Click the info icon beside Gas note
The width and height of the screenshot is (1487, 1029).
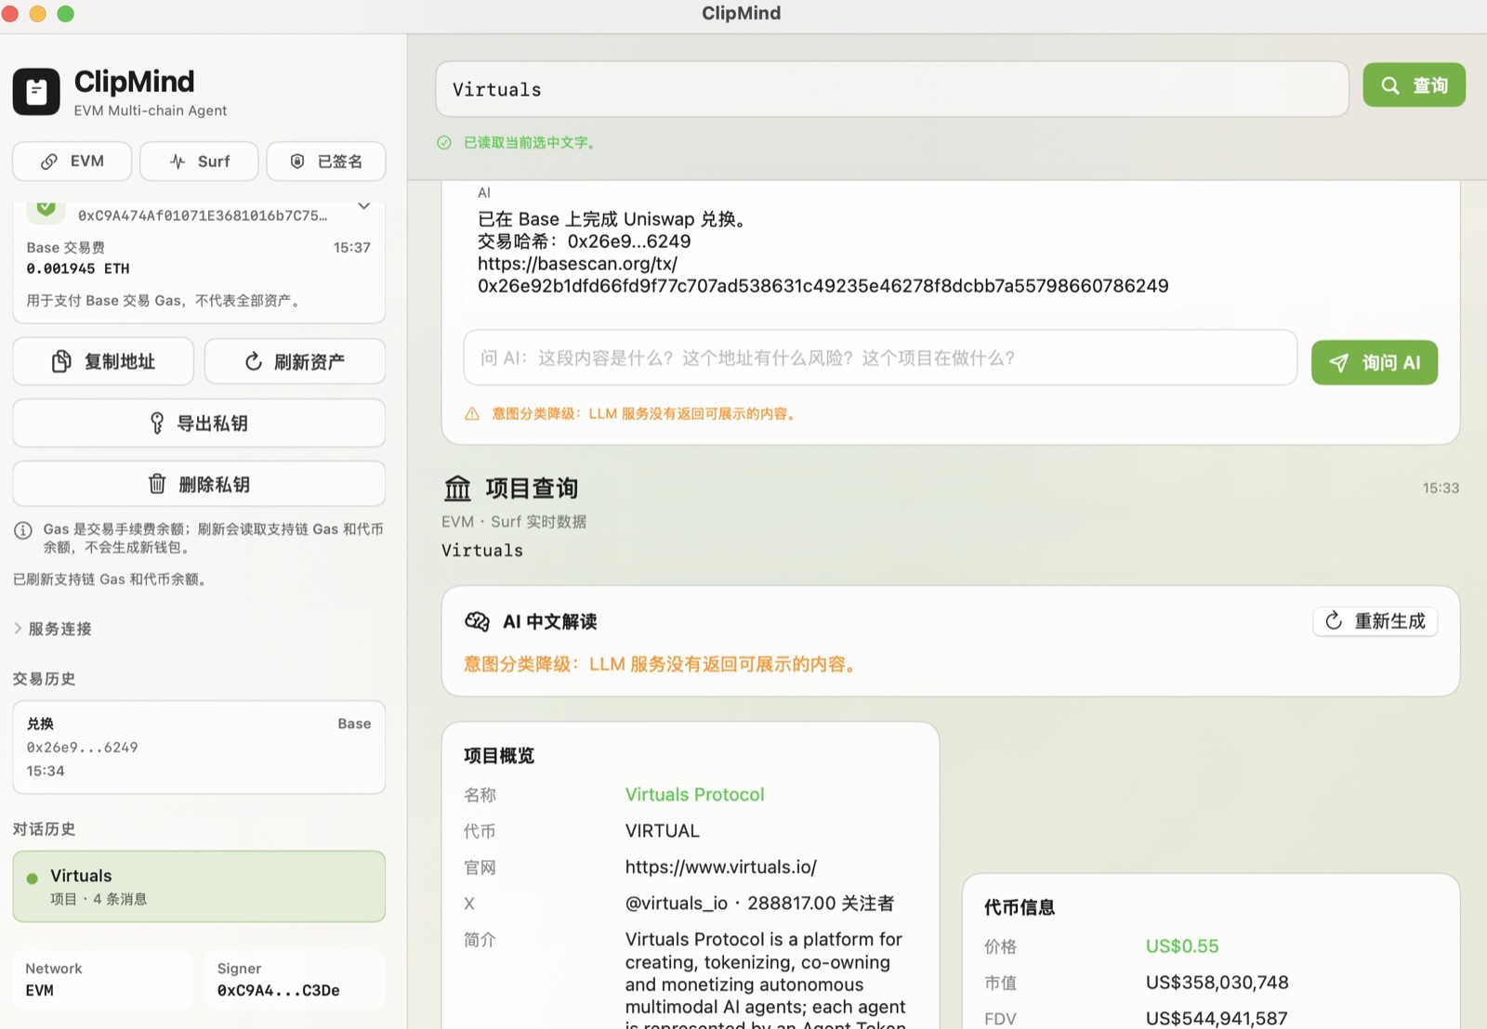click(23, 530)
